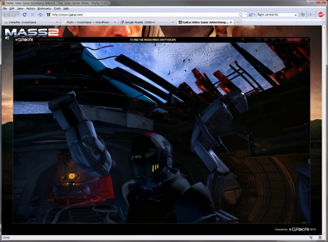Click the site favicon in the address bar
The image size is (328, 242).
pyautogui.click(x=49, y=14)
